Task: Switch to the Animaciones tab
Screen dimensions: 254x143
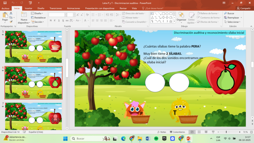Action: [x=74, y=8]
